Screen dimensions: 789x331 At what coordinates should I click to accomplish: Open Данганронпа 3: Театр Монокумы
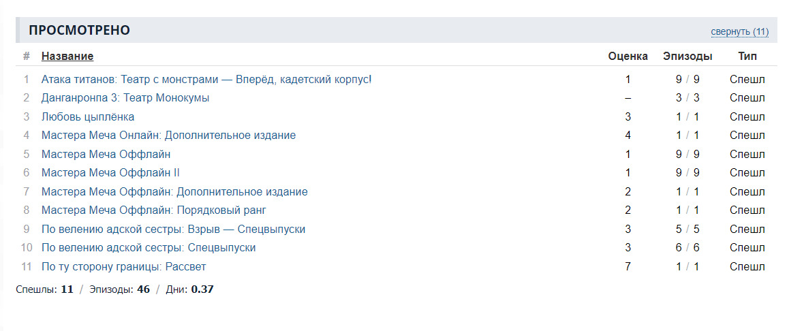(x=125, y=97)
